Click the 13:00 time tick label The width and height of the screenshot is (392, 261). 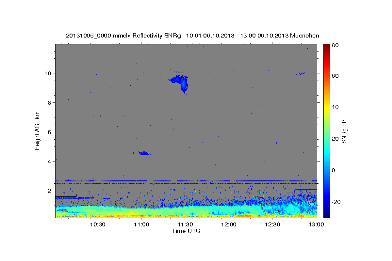pyautogui.click(x=316, y=225)
